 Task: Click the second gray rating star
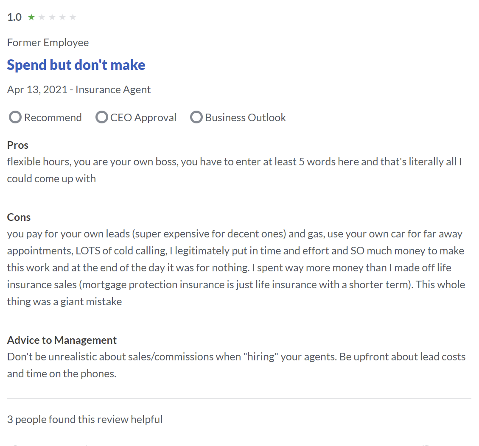[42, 17]
